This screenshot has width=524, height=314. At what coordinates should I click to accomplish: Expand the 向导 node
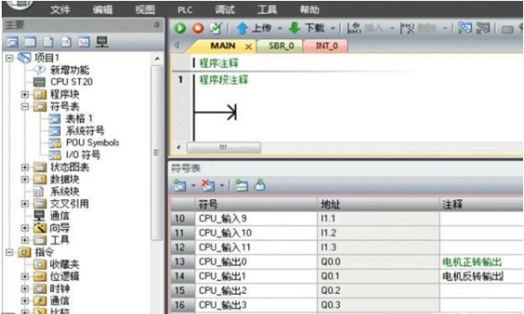pyautogui.click(x=24, y=228)
